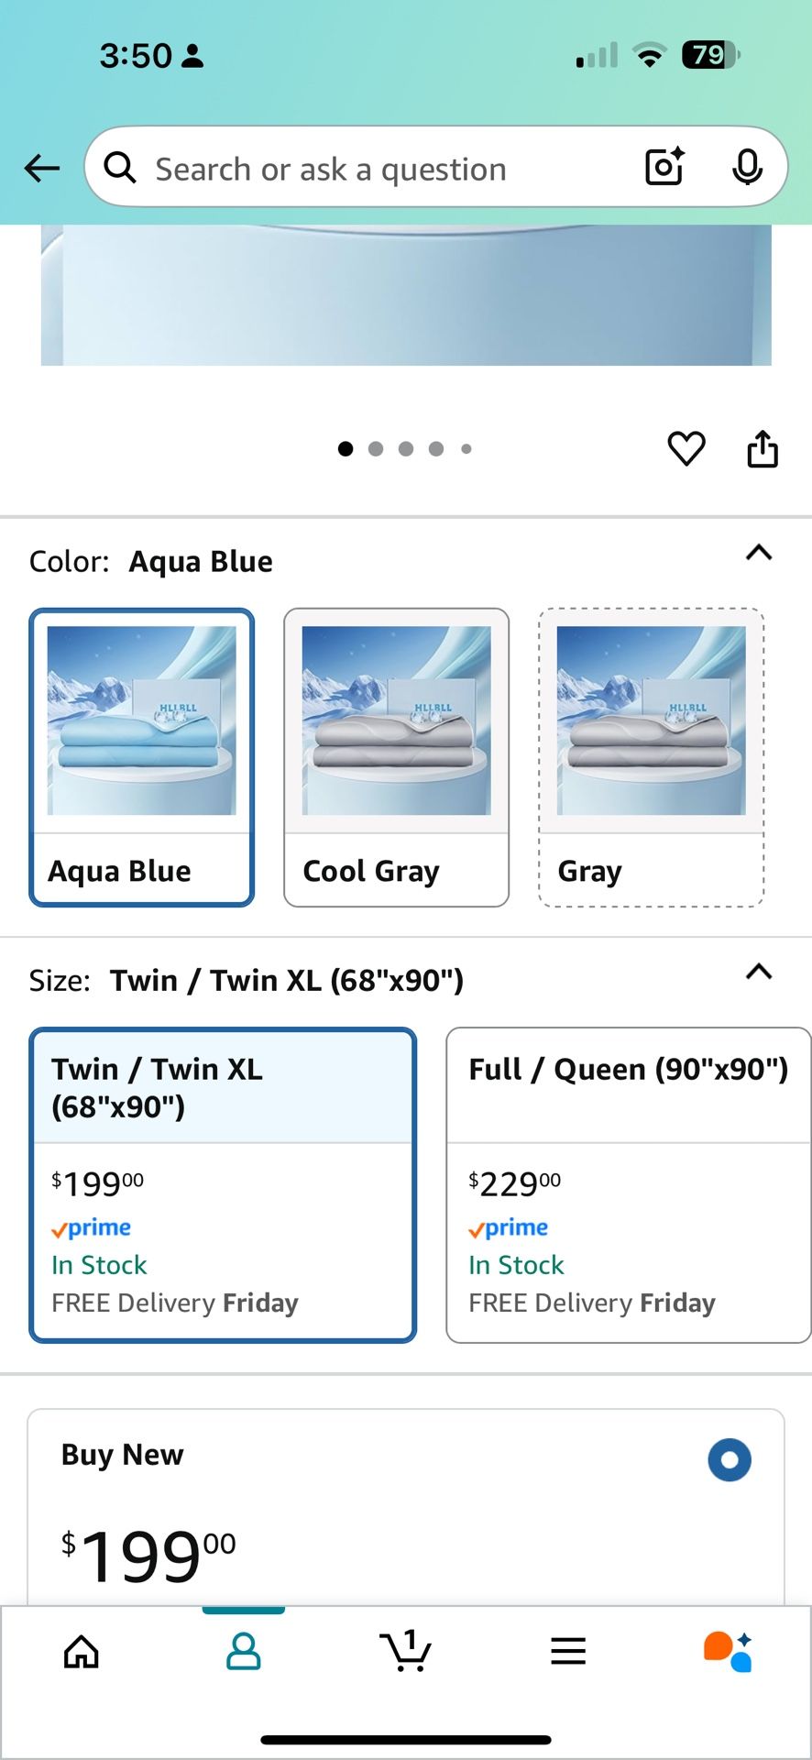Open the Rufus AI assistant icon

click(729, 1651)
